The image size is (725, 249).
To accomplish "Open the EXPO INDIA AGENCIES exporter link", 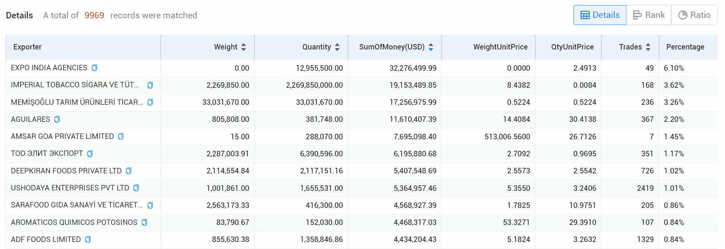I will point(49,68).
